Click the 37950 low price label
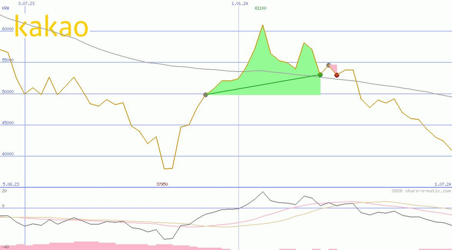452x250 pixels. [x=162, y=184]
